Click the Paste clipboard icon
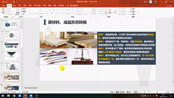 [3, 10]
